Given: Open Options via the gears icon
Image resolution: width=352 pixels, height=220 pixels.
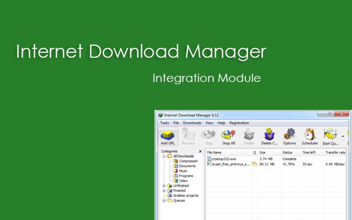Looking at the screenshot, I should pos(290,136).
